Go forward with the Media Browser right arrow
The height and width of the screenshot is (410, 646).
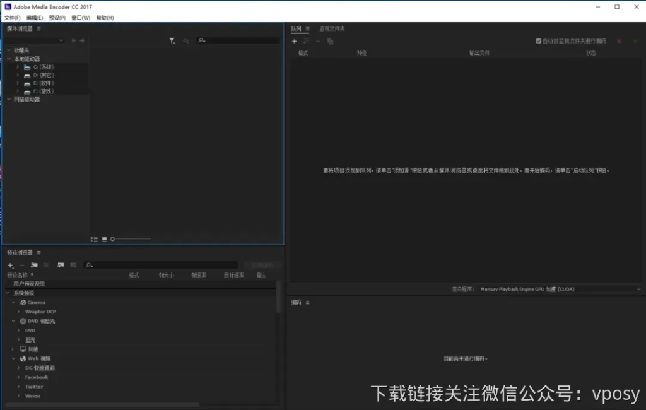pos(82,40)
